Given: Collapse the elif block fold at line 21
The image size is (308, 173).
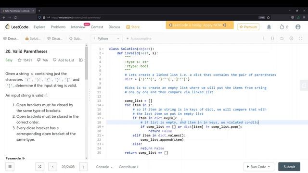Looking at the screenshot, I should pyautogui.click(x=103, y=136).
